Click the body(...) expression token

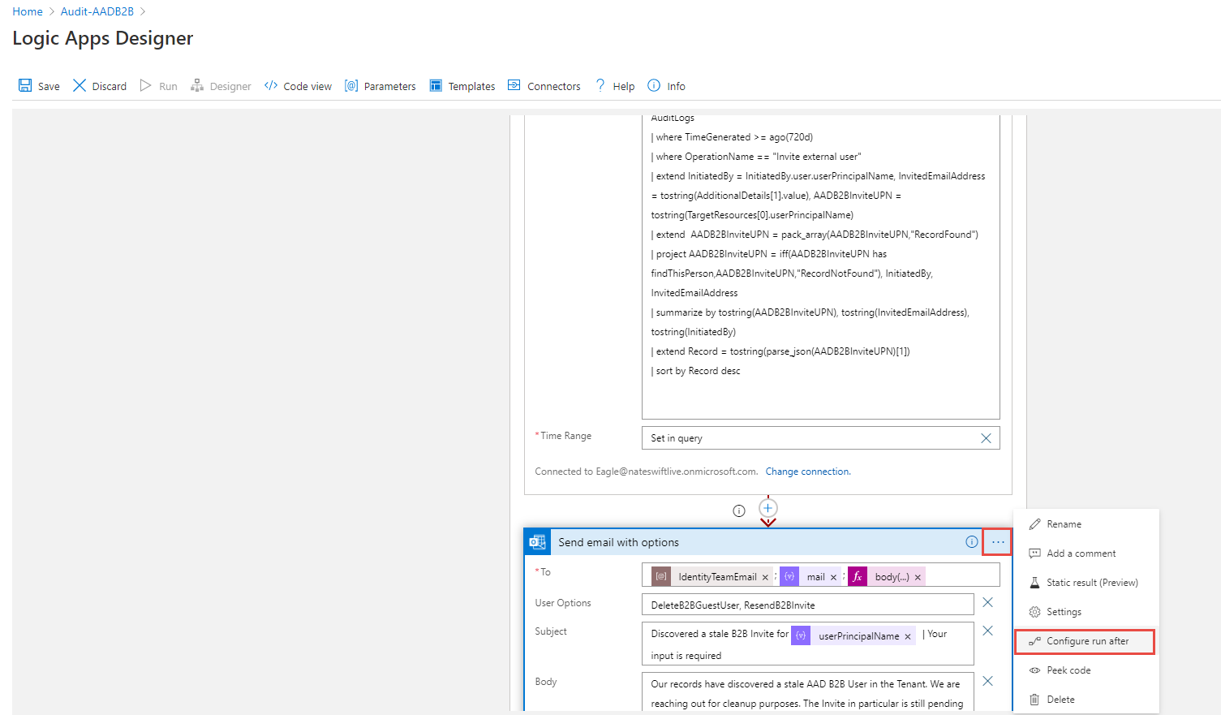887,577
